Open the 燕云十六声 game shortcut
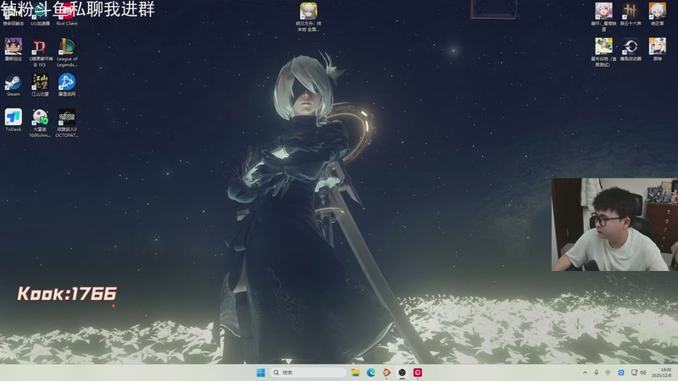The image size is (678, 381). point(631,14)
